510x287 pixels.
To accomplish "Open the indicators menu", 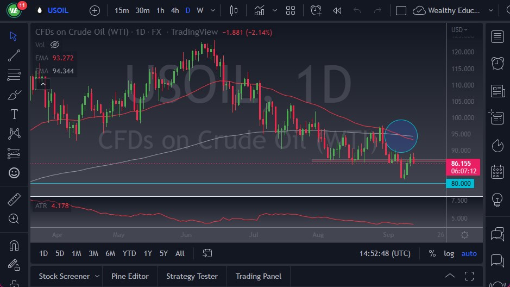I will coord(259,10).
